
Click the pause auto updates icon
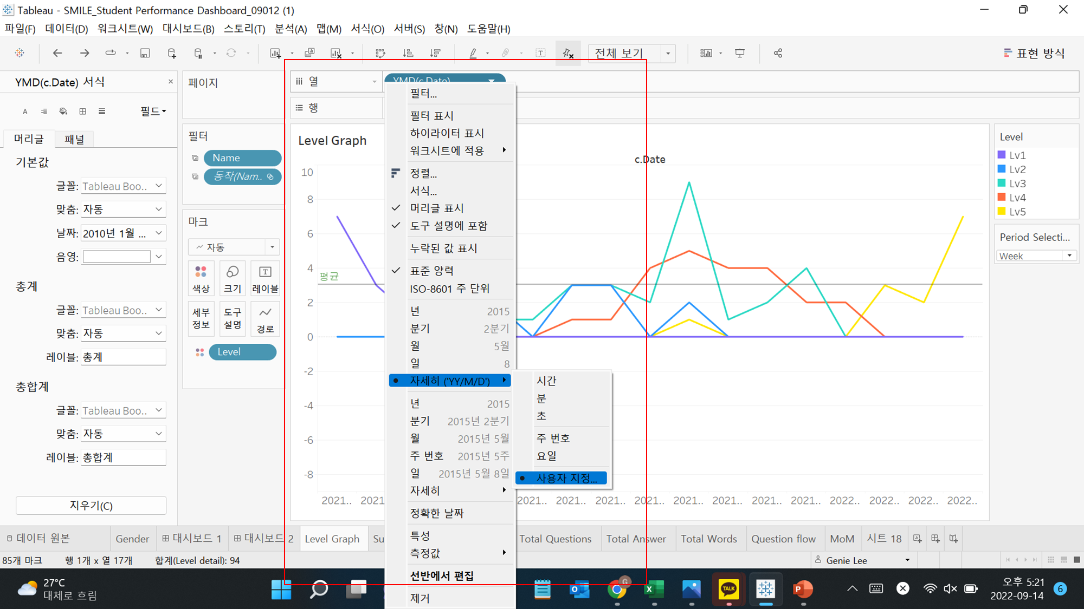pos(198,53)
